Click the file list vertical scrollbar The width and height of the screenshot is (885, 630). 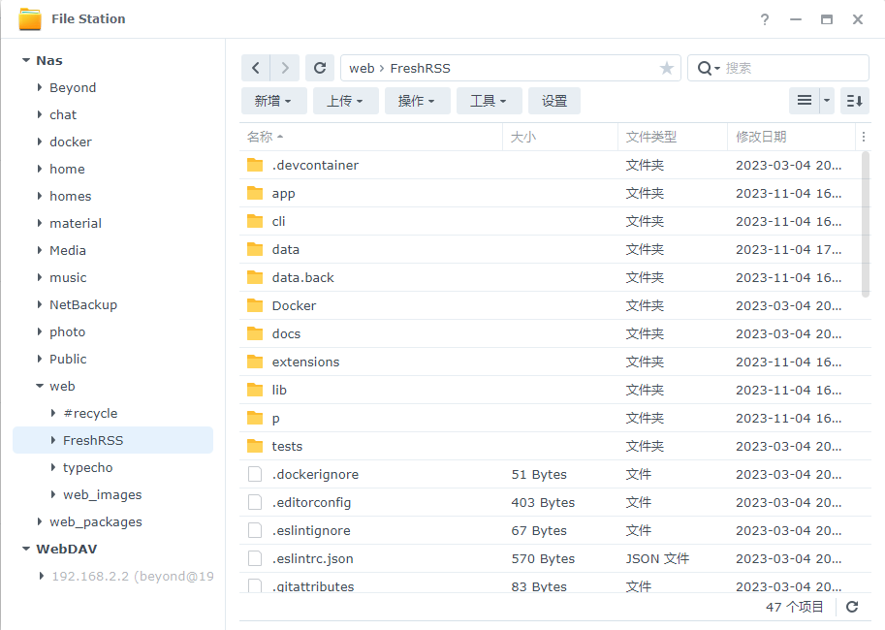pos(866,225)
